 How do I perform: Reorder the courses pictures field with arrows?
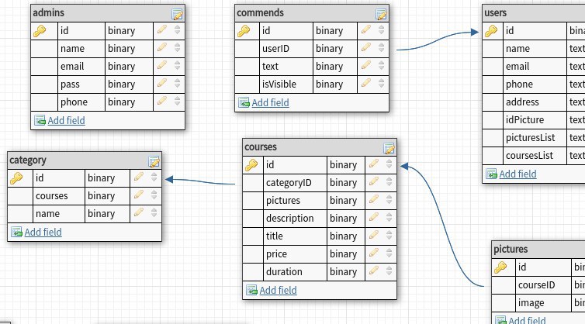(389, 200)
